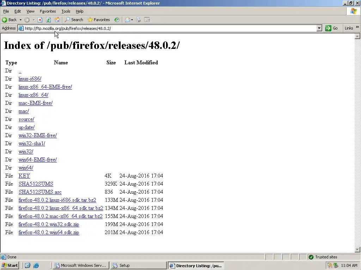Click the network system tray icon
The image size is (361, 270).
[336, 265]
